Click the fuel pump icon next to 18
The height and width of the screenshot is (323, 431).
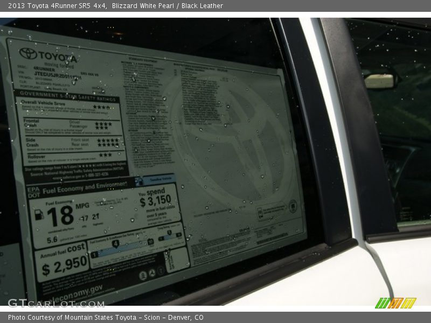[39, 215]
